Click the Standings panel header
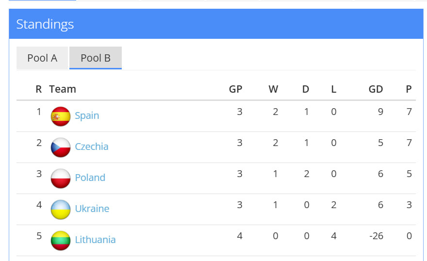The image size is (427, 261). (x=45, y=24)
